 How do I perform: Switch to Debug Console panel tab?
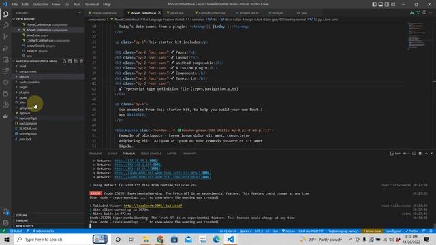(x=151, y=154)
